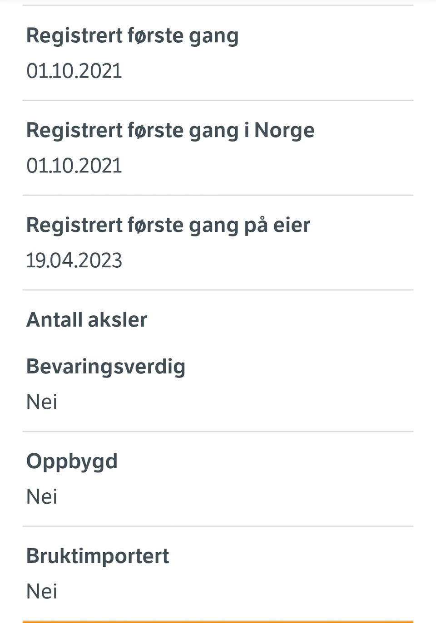Click the 01.10.2021 date under 'i Norge'

(x=74, y=166)
